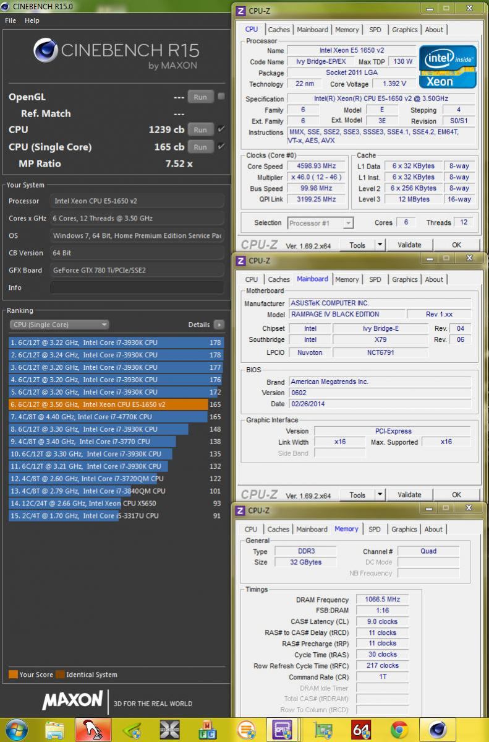Click OK in CPU-Z window showing Mainboard tab
Screen dimensions: 489x742
point(456,494)
